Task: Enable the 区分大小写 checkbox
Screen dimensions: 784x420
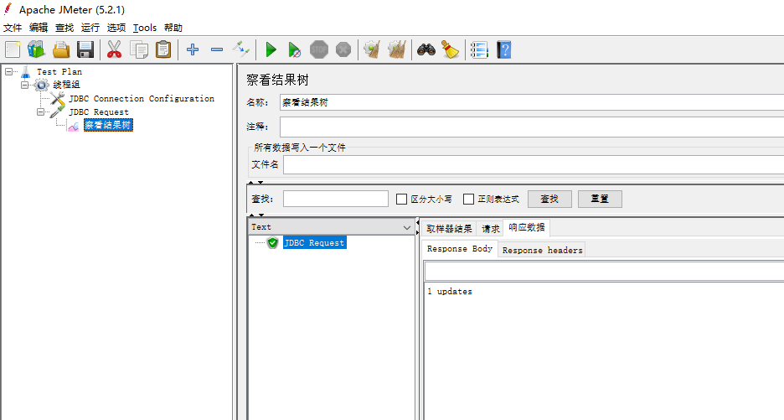Action: (x=402, y=200)
